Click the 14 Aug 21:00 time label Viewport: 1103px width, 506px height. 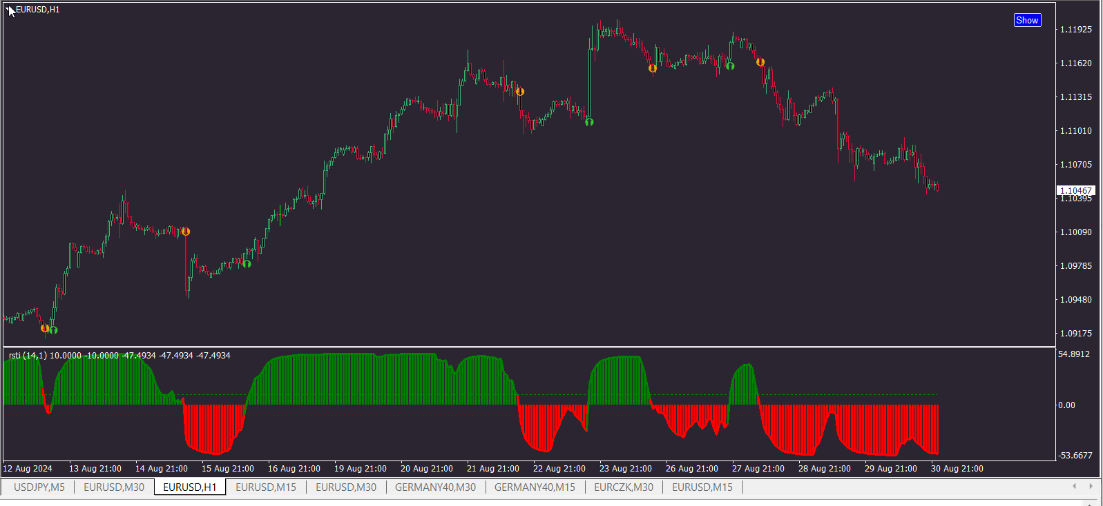(162, 469)
